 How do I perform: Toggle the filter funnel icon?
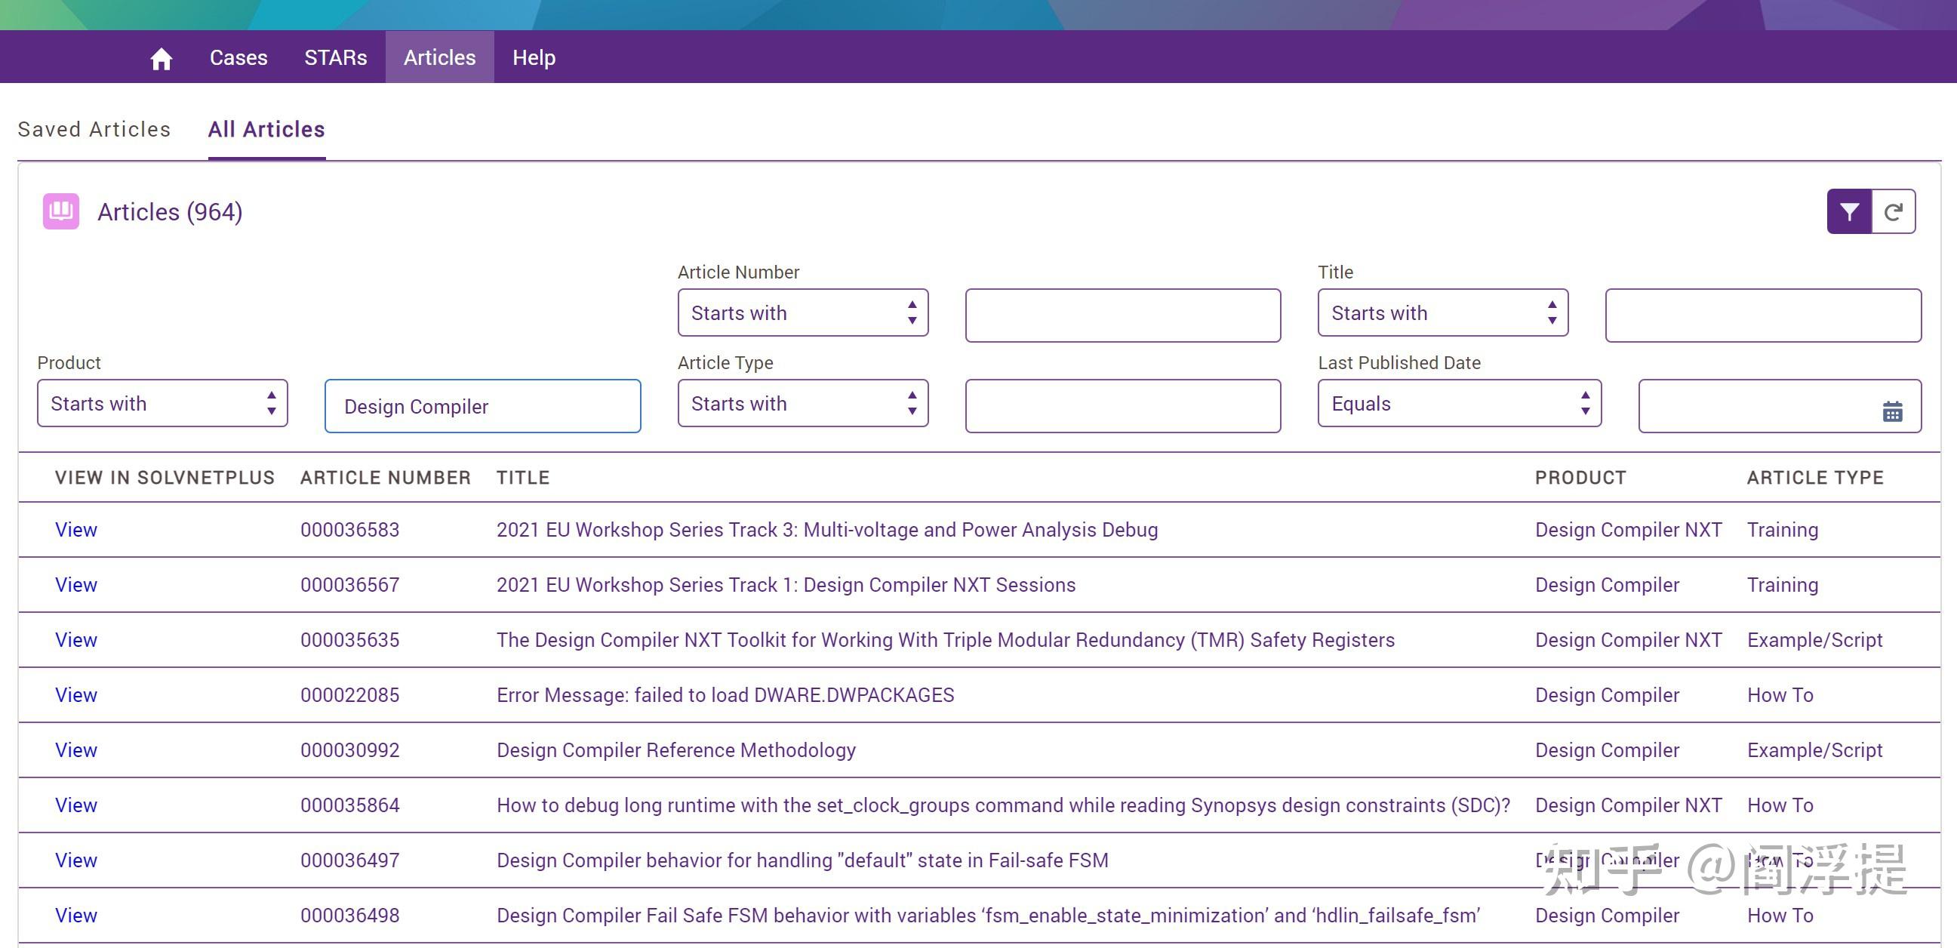point(1848,212)
